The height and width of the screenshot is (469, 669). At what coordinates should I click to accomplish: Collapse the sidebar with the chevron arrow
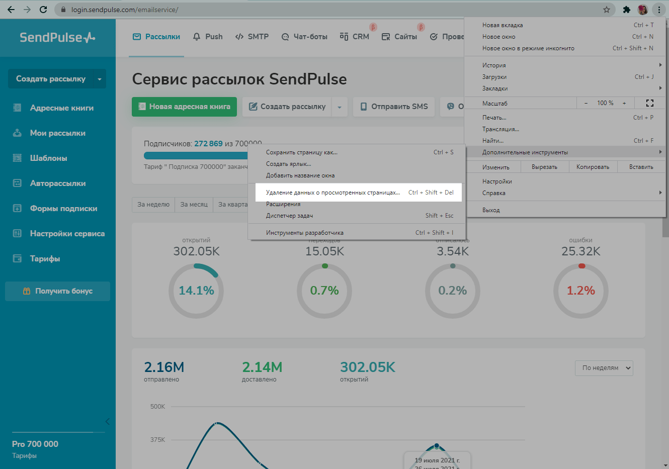point(107,421)
